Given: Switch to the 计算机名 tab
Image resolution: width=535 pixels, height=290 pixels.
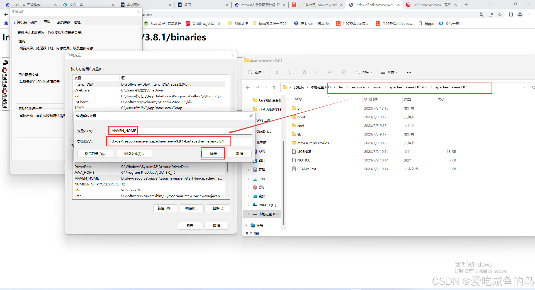Looking at the screenshot, I should click(x=20, y=22).
